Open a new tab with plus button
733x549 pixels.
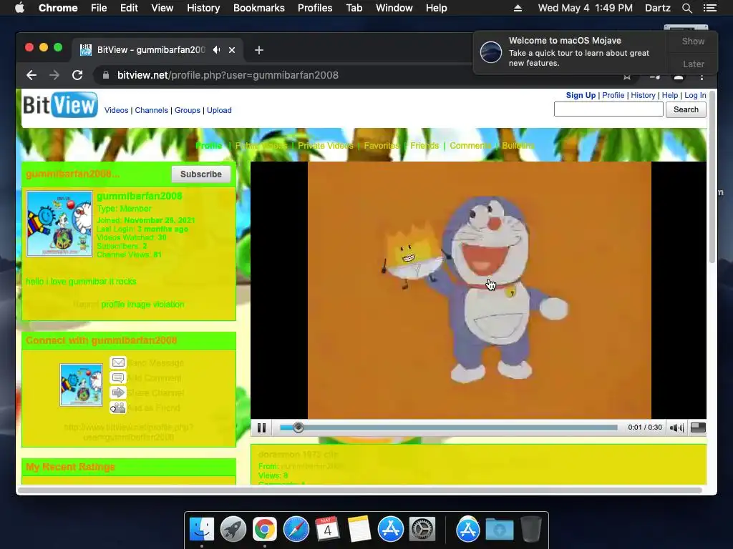pos(259,50)
